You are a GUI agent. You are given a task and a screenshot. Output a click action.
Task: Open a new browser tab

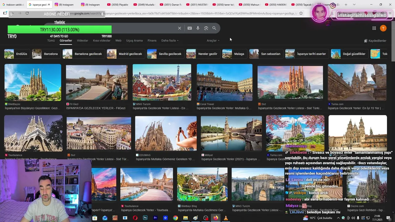pyautogui.click(x=346, y=5)
